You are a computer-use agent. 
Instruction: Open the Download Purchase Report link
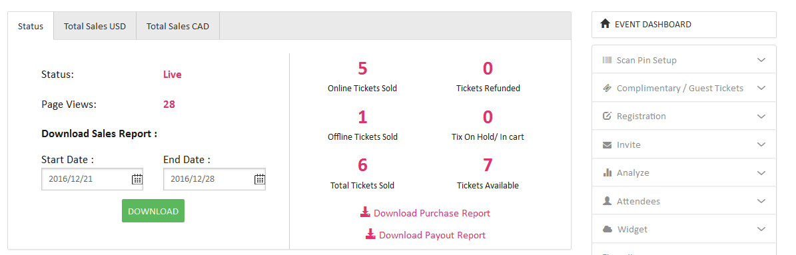coord(426,213)
